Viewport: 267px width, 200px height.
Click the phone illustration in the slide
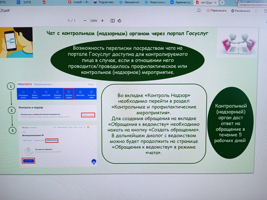[x=16, y=43]
